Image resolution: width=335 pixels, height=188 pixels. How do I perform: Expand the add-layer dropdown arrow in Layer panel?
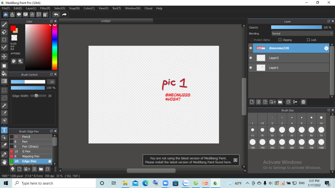pos(275,102)
